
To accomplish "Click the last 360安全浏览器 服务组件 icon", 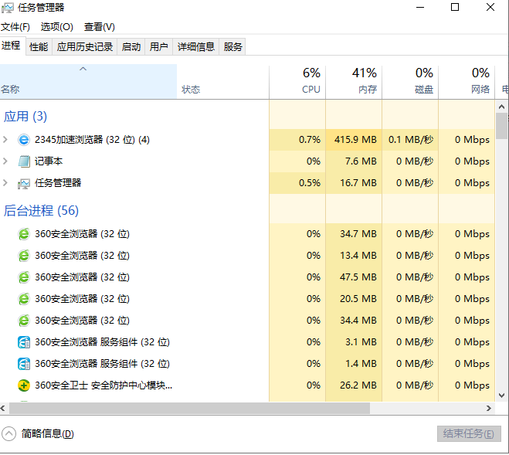I will point(24,364).
